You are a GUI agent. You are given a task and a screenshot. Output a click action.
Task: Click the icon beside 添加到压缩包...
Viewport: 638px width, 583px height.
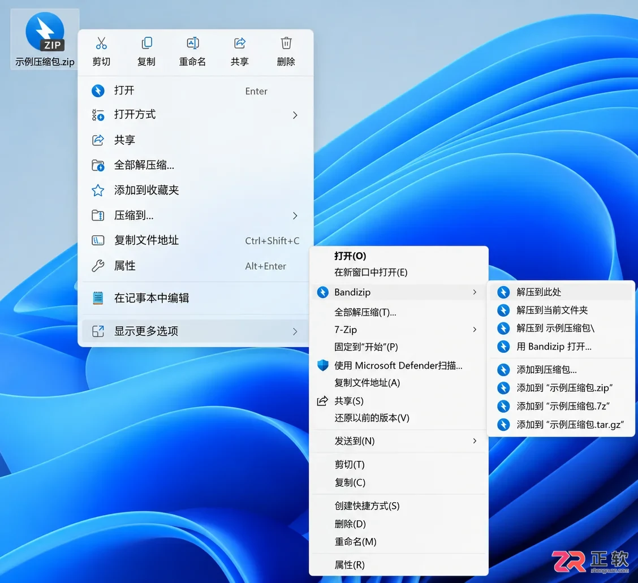(x=504, y=369)
